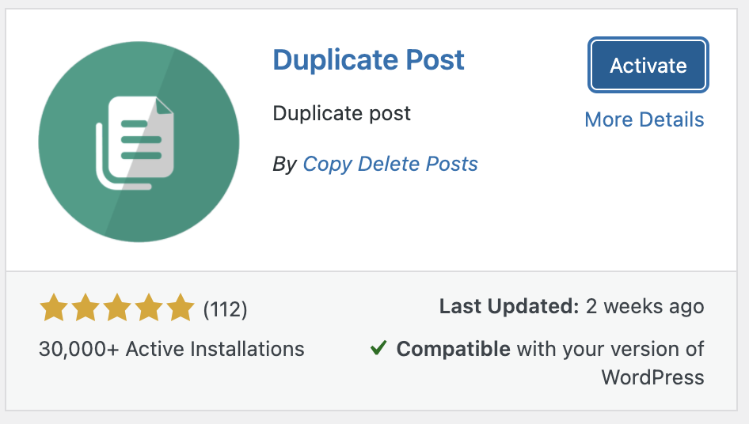Activate the Duplicate Post plugin
The width and height of the screenshot is (749, 424).
(648, 65)
